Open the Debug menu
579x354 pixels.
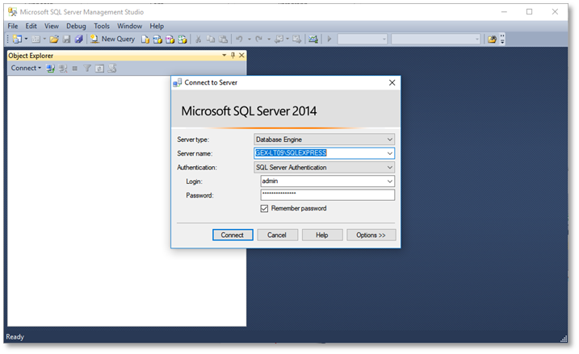pyautogui.click(x=76, y=26)
